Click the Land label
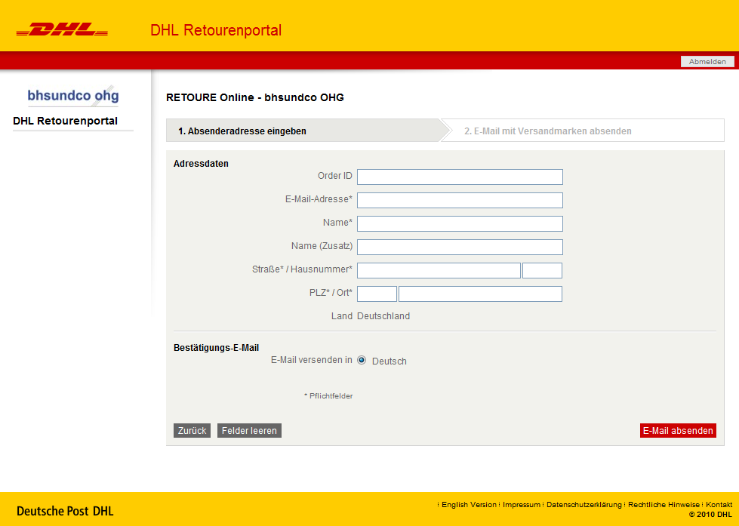 click(342, 315)
